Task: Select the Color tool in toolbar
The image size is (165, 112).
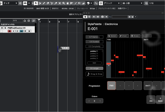Action: click(83, 3)
